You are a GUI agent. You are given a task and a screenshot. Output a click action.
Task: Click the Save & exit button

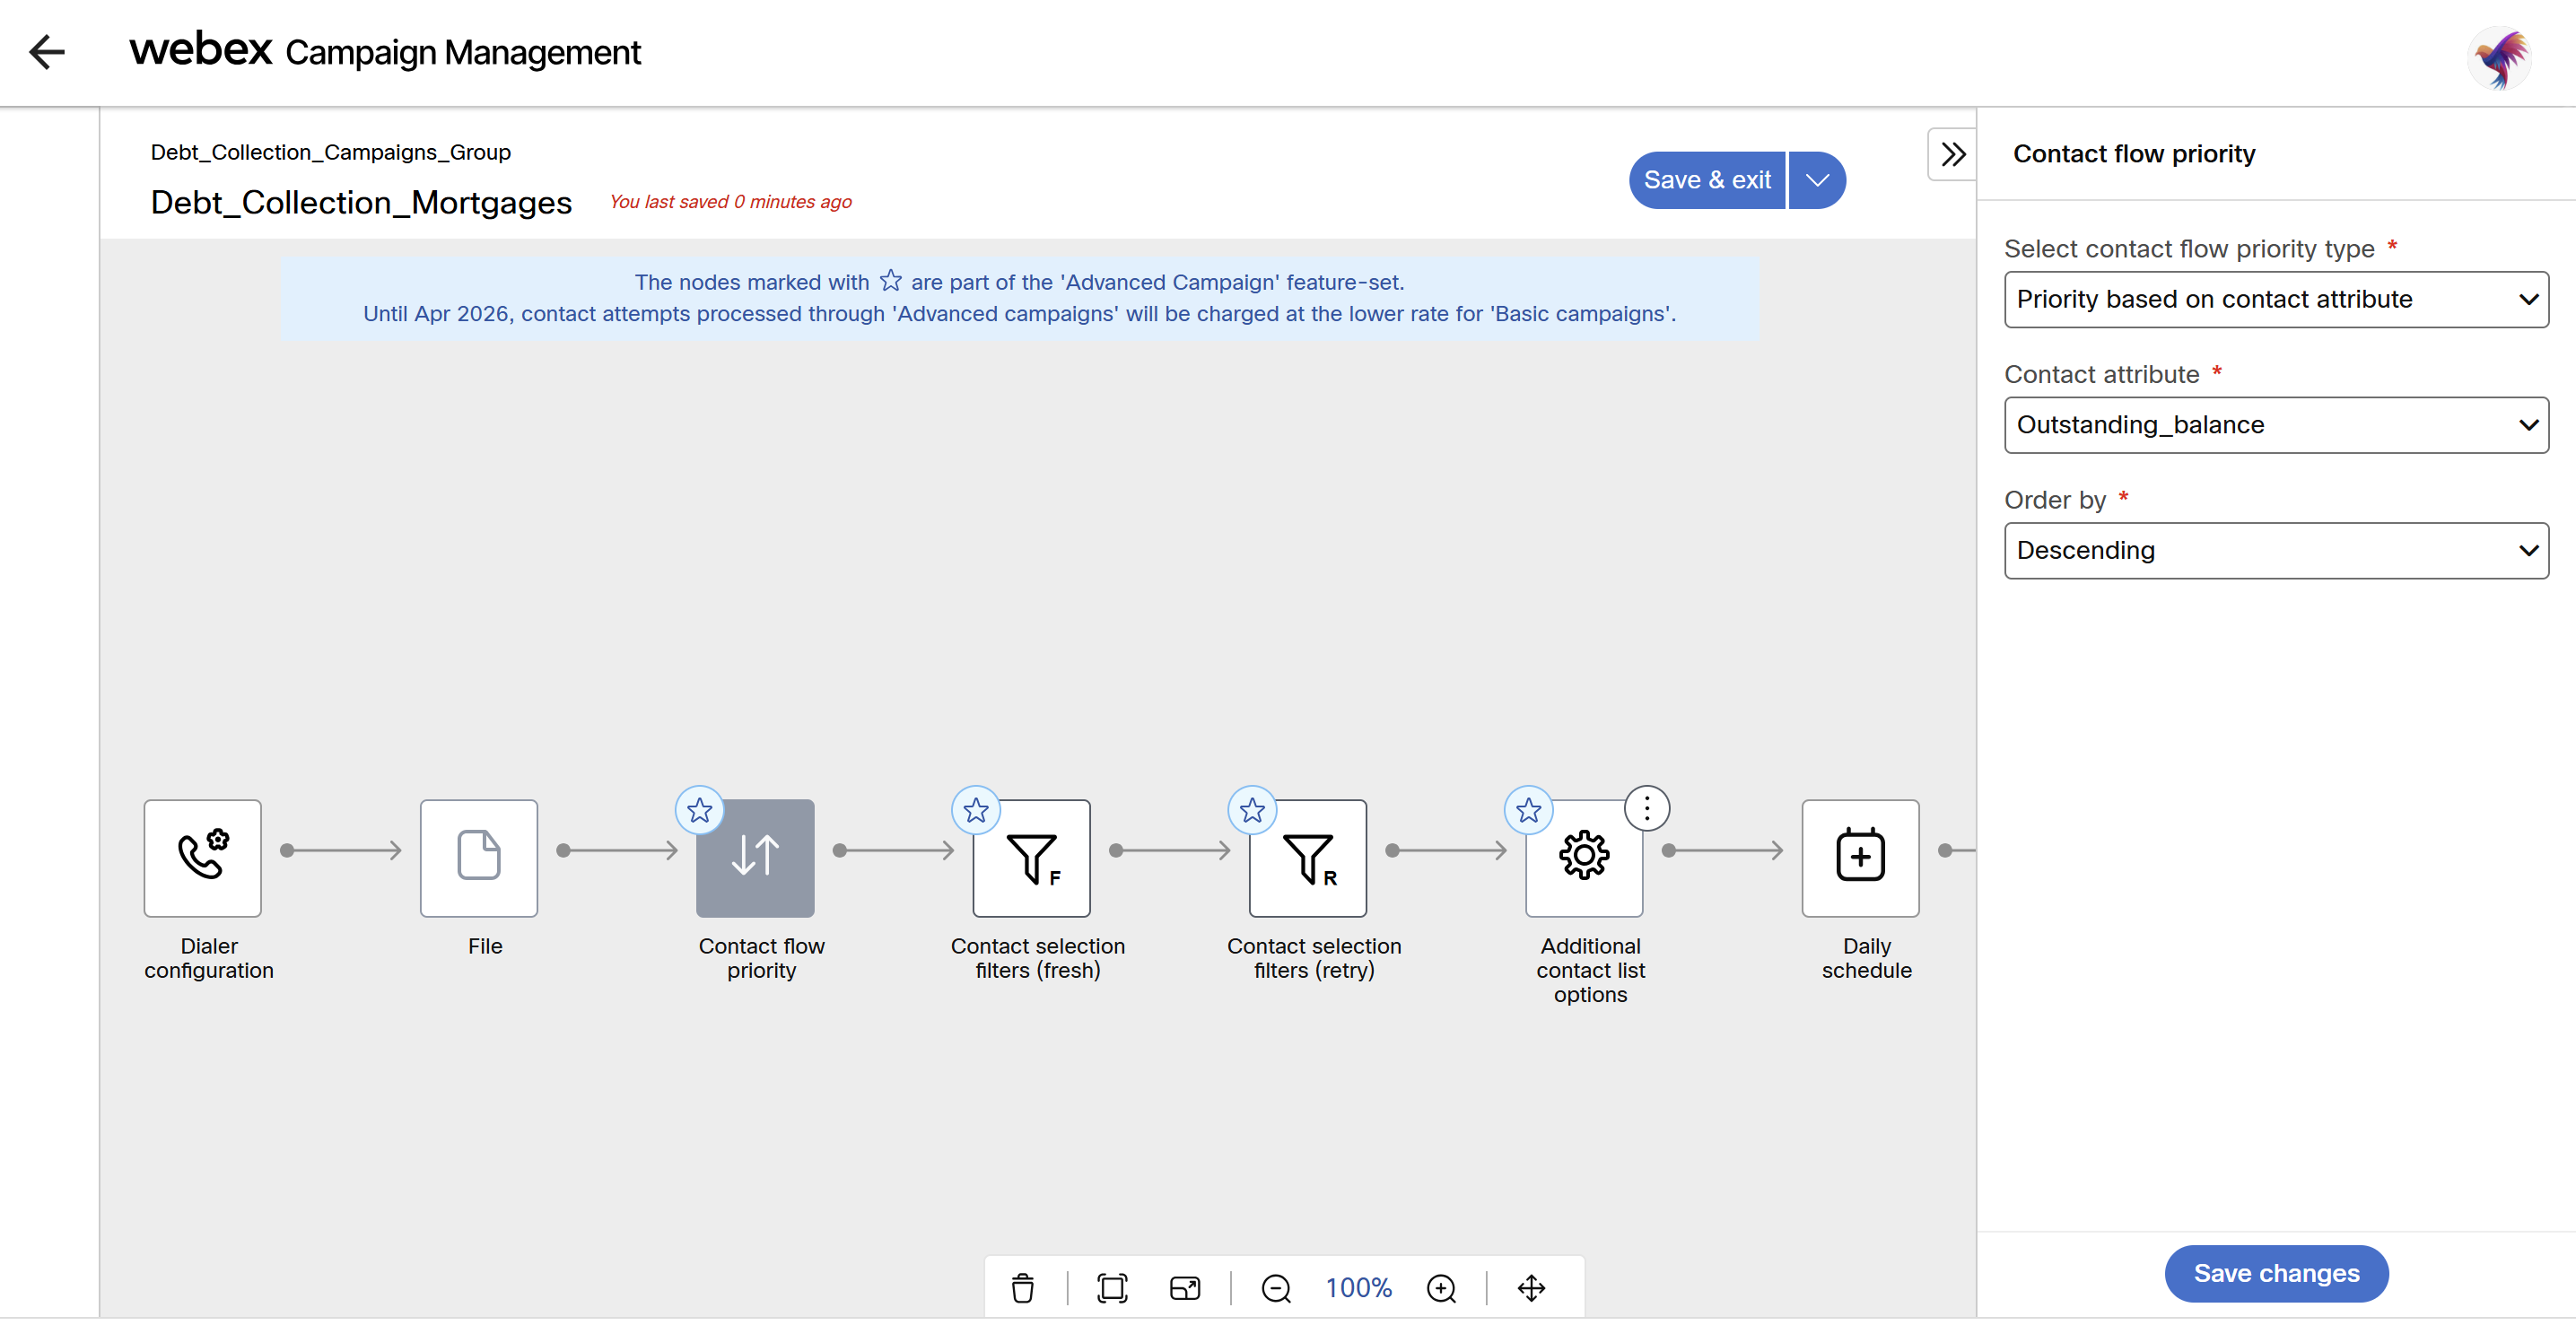coord(1707,180)
